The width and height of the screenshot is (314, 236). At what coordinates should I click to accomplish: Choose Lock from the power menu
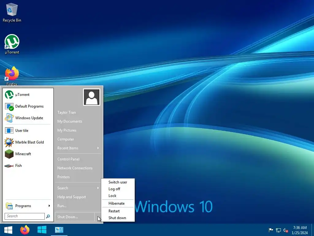(x=118, y=196)
